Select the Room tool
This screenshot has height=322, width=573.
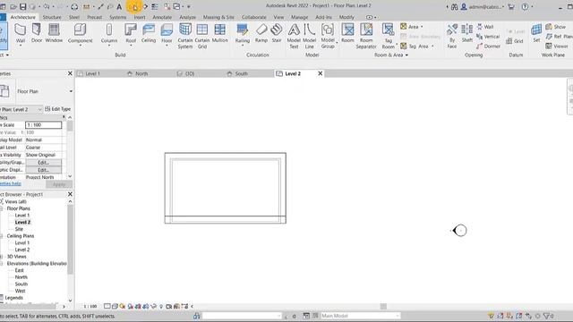click(x=347, y=33)
